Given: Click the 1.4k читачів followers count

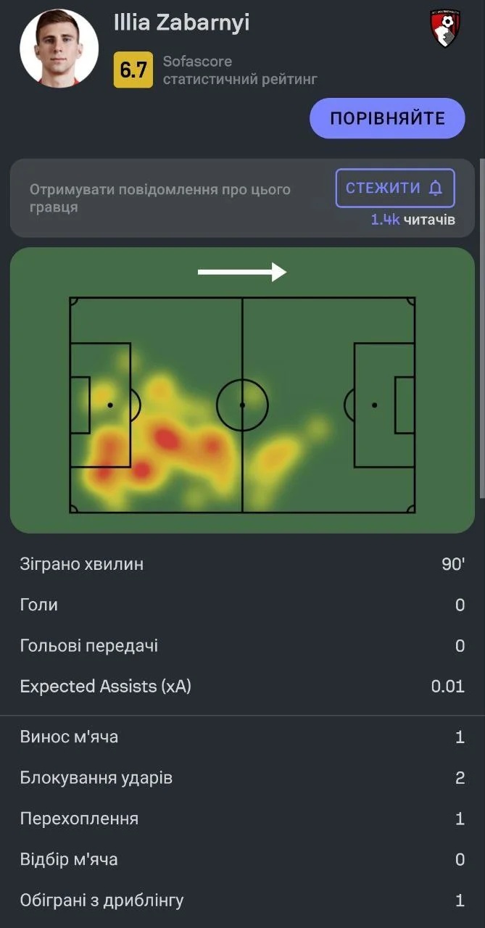Looking at the screenshot, I should pyautogui.click(x=413, y=220).
